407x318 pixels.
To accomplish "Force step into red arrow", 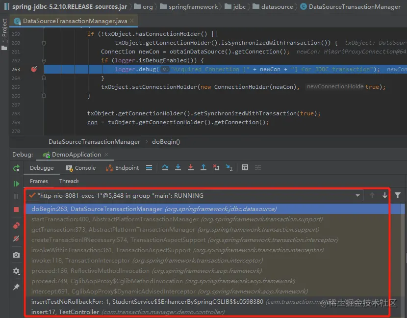I will point(191,167).
